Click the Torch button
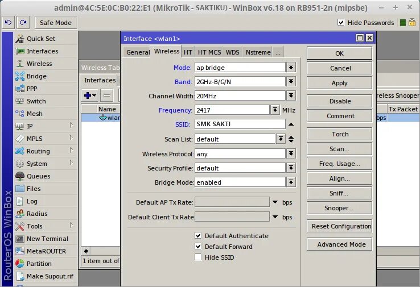Viewport: 420px width, 287px height. [x=339, y=134]
